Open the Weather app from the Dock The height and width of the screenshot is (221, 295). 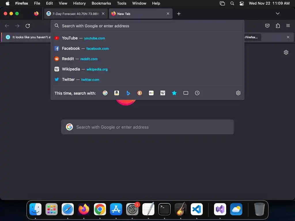click(x=236, y=209)
